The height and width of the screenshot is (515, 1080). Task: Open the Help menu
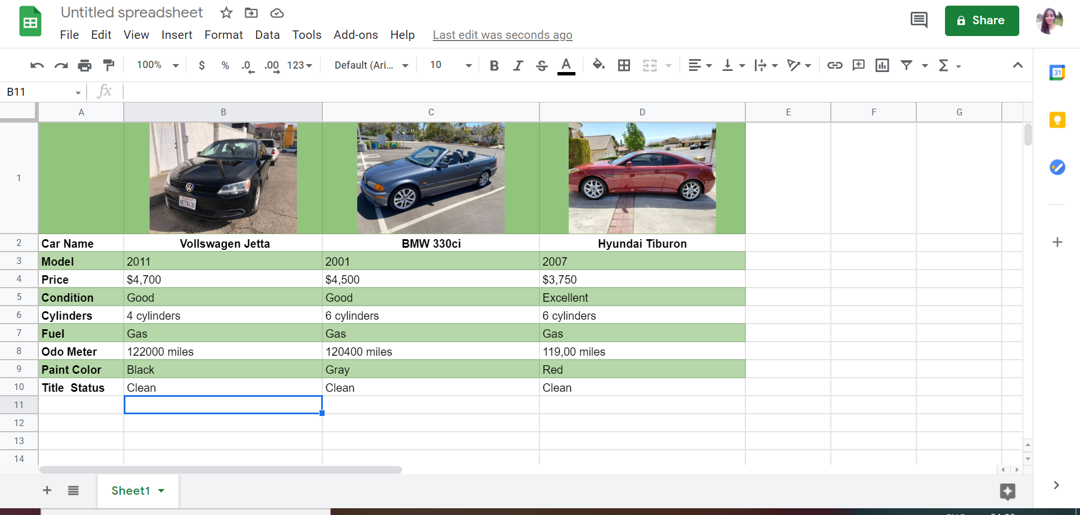[x=402, y=35]
